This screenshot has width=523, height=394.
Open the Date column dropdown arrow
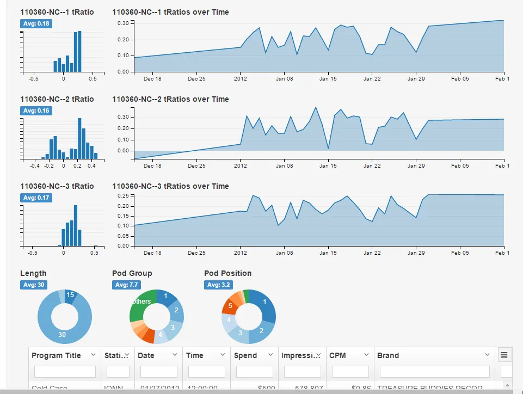coord(175,355)
